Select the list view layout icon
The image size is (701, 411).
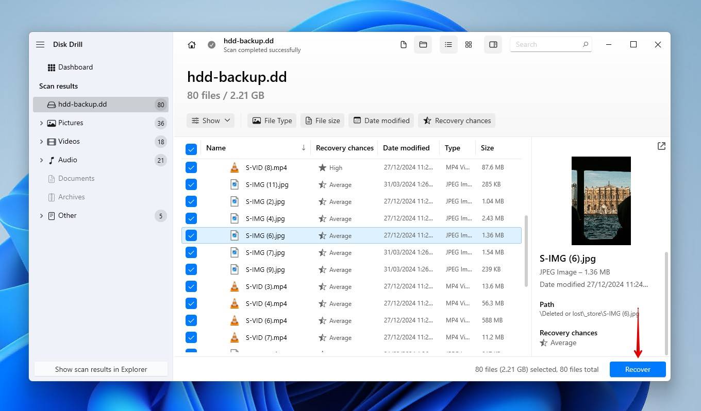pos(448,45)
